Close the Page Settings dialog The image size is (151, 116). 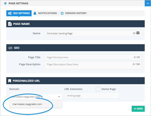(x=148, y=3)
